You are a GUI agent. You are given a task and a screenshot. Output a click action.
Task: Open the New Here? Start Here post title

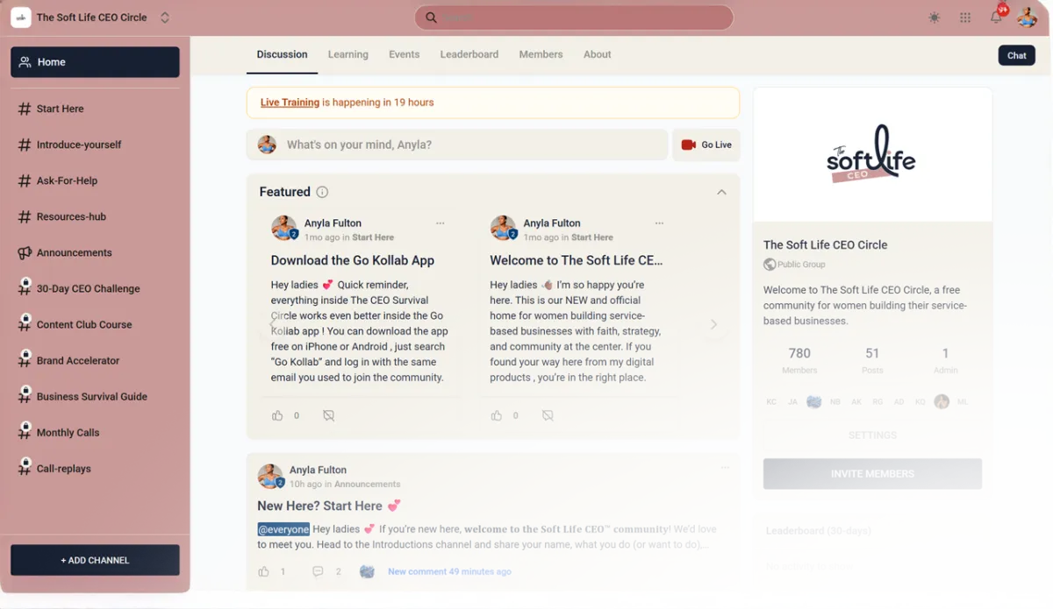pyautogui.click(x=329, y=506)
